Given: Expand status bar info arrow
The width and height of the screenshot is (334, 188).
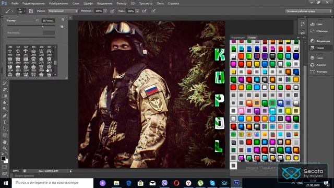Looking at the screenshot, I should coord(71,171).
